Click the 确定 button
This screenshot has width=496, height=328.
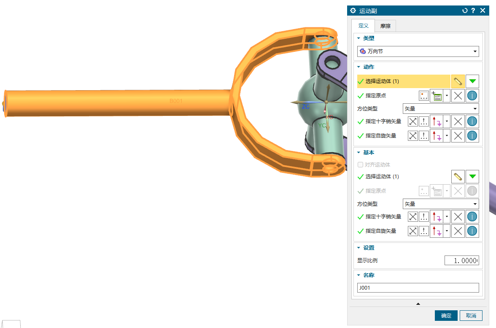[x=446, y=316]
